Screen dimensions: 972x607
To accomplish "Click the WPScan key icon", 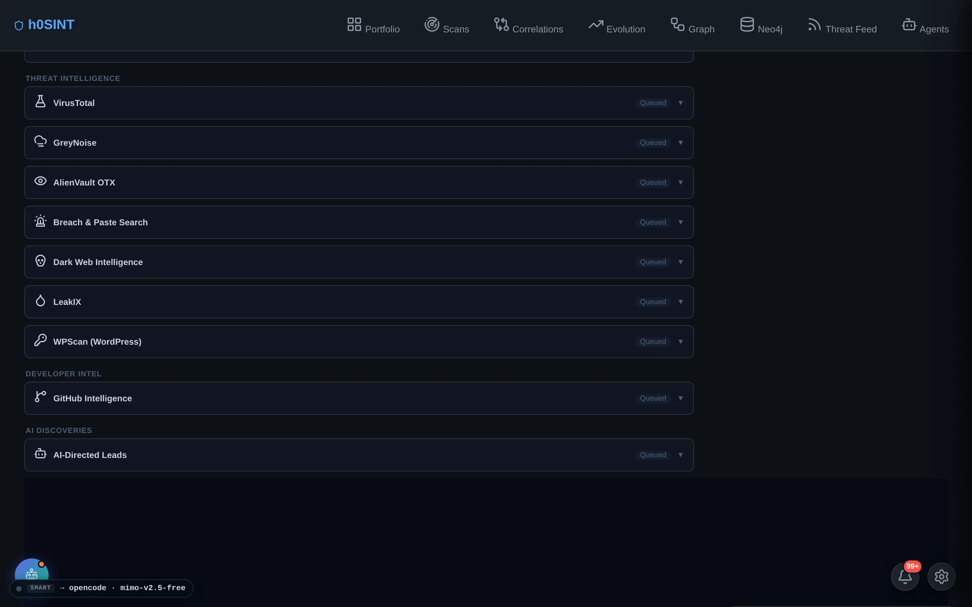I will click(40, 340).
